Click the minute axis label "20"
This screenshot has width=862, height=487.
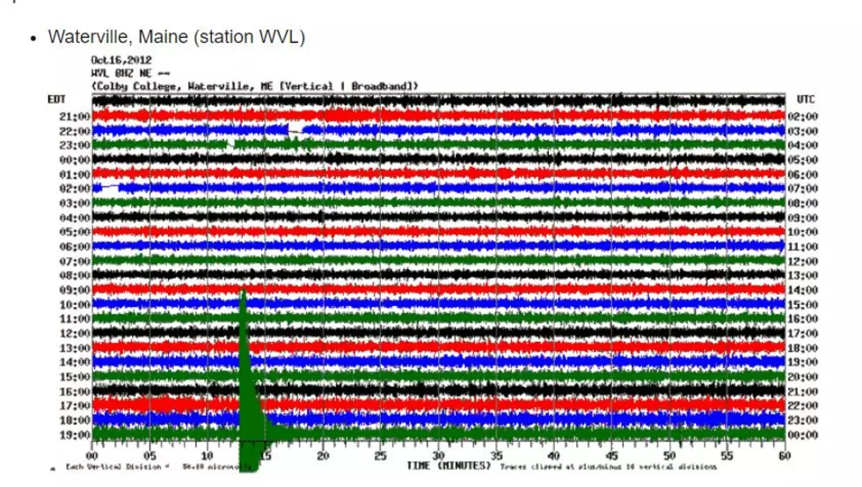(x=323, y=455)
